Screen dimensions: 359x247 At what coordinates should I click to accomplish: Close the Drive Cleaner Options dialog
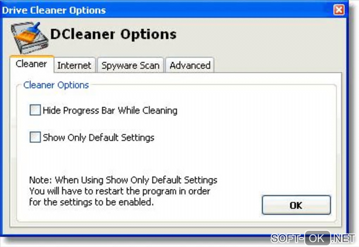(x=339, y=10)
